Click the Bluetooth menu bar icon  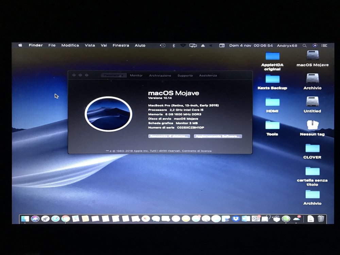coord(173,46)
